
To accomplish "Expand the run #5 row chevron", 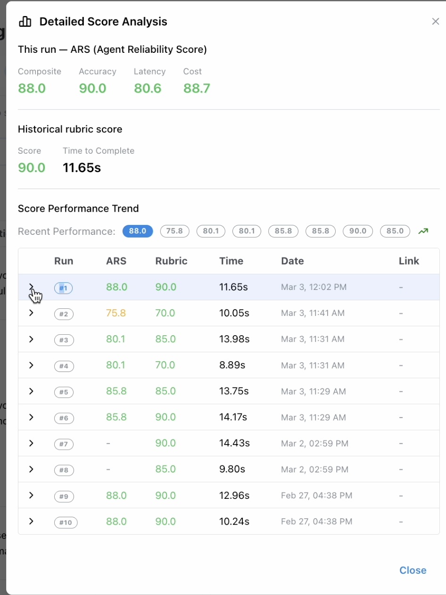I will point(31,391).
